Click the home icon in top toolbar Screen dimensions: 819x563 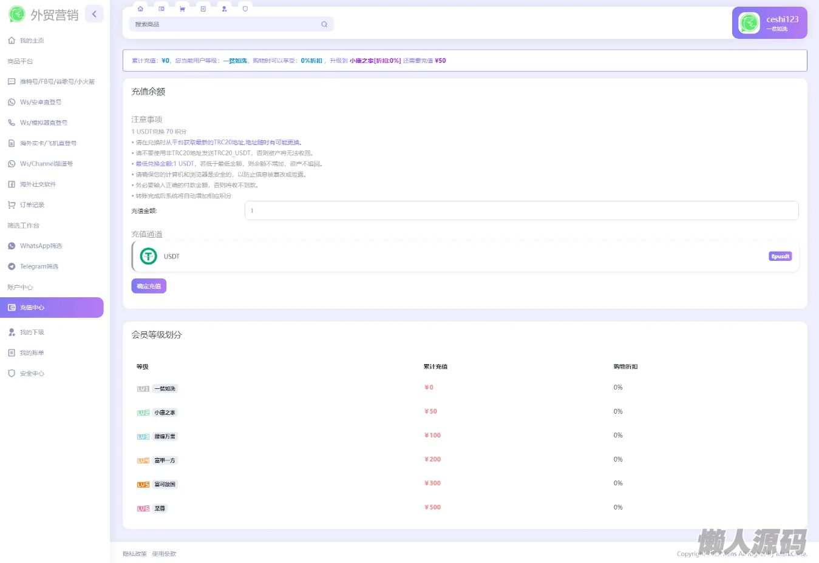pos(140,9)
